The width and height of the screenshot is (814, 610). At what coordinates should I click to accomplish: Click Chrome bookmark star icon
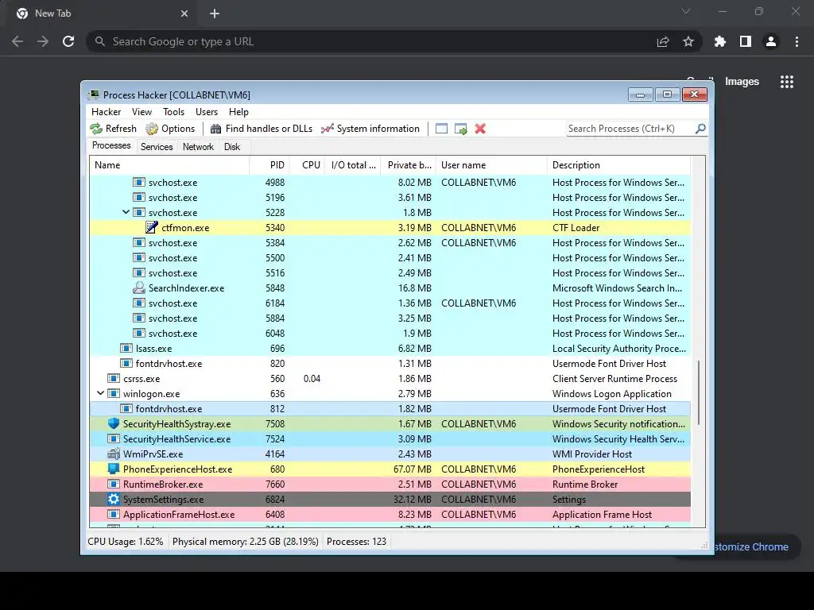tap(688, 41)
